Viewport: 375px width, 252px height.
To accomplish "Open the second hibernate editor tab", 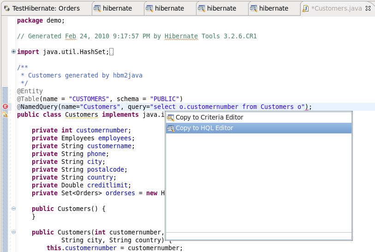I will (x=169, y=8).
